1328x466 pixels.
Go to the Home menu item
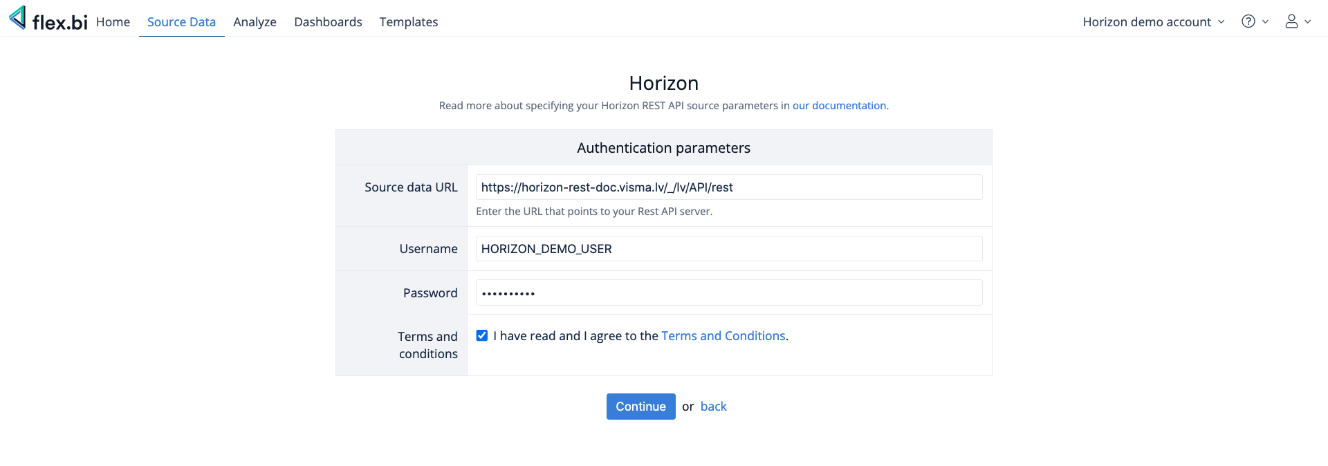(113, 22)
